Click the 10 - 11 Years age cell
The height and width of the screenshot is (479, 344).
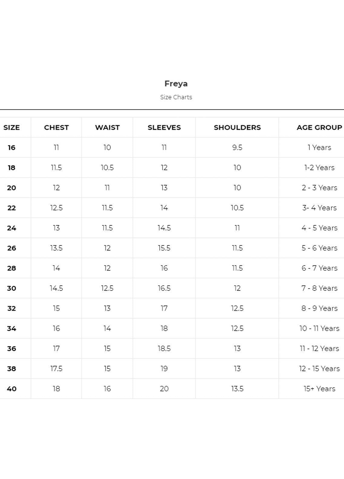319,328
